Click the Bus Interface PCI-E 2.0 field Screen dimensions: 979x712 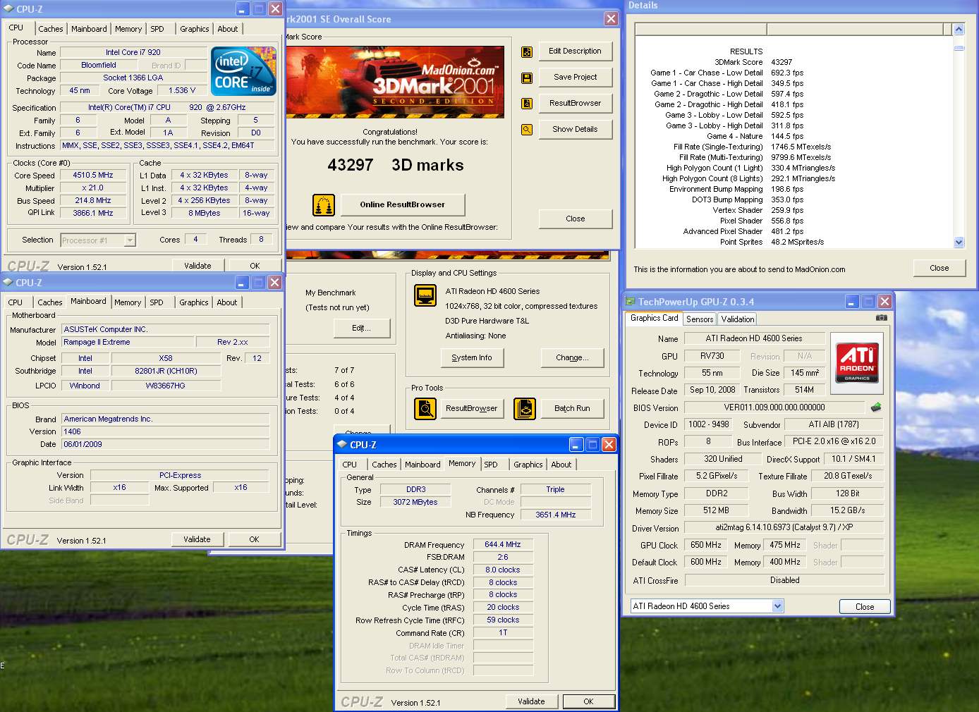coord(834,442)
